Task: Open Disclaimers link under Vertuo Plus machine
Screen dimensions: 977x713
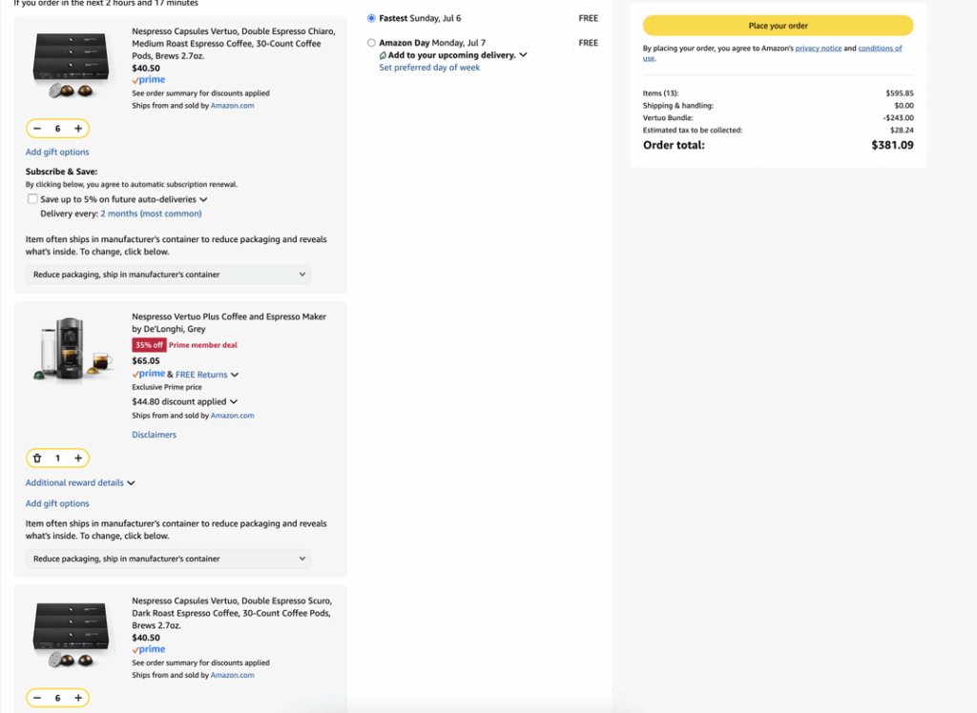Action: pos(154,435)
